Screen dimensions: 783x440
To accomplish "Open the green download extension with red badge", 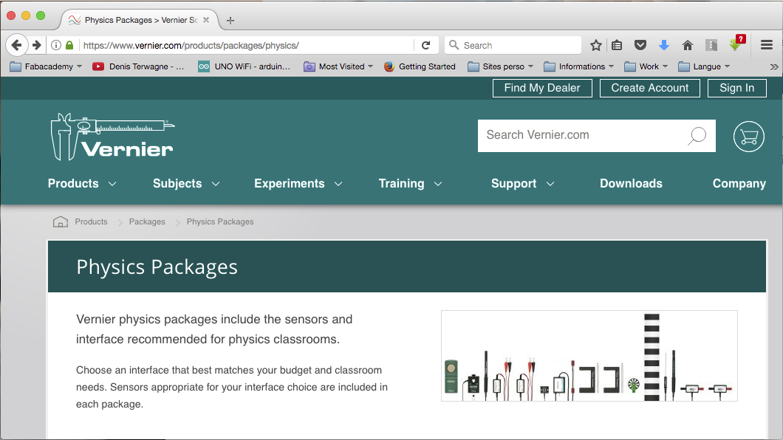I will (x=736, y=44).
